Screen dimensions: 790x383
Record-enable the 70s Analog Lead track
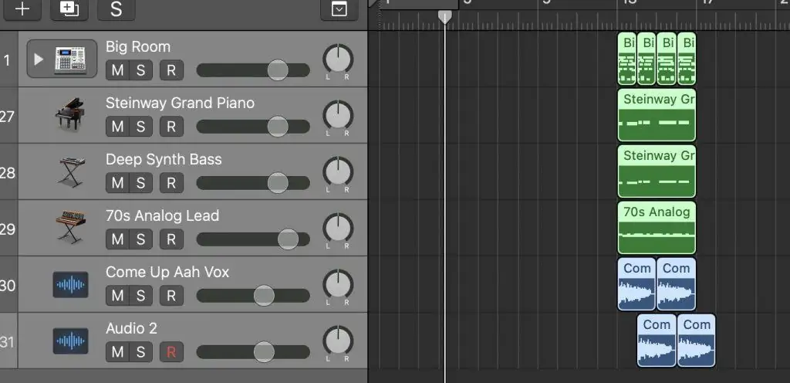171,239
